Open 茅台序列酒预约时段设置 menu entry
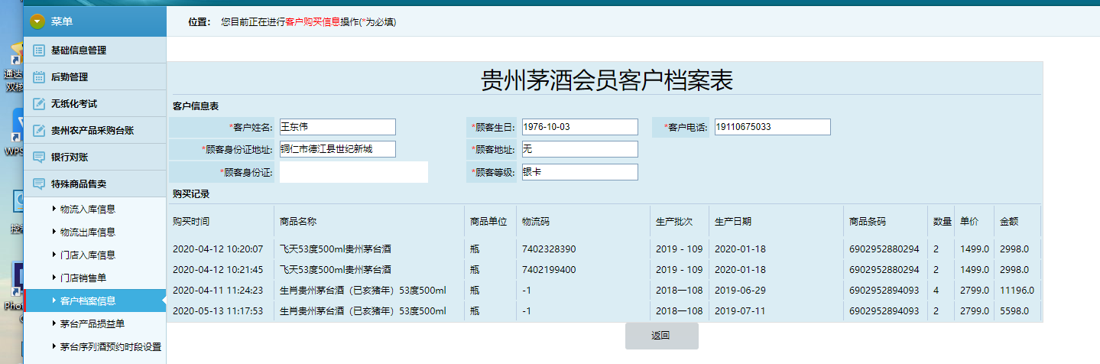 [110, 346]
